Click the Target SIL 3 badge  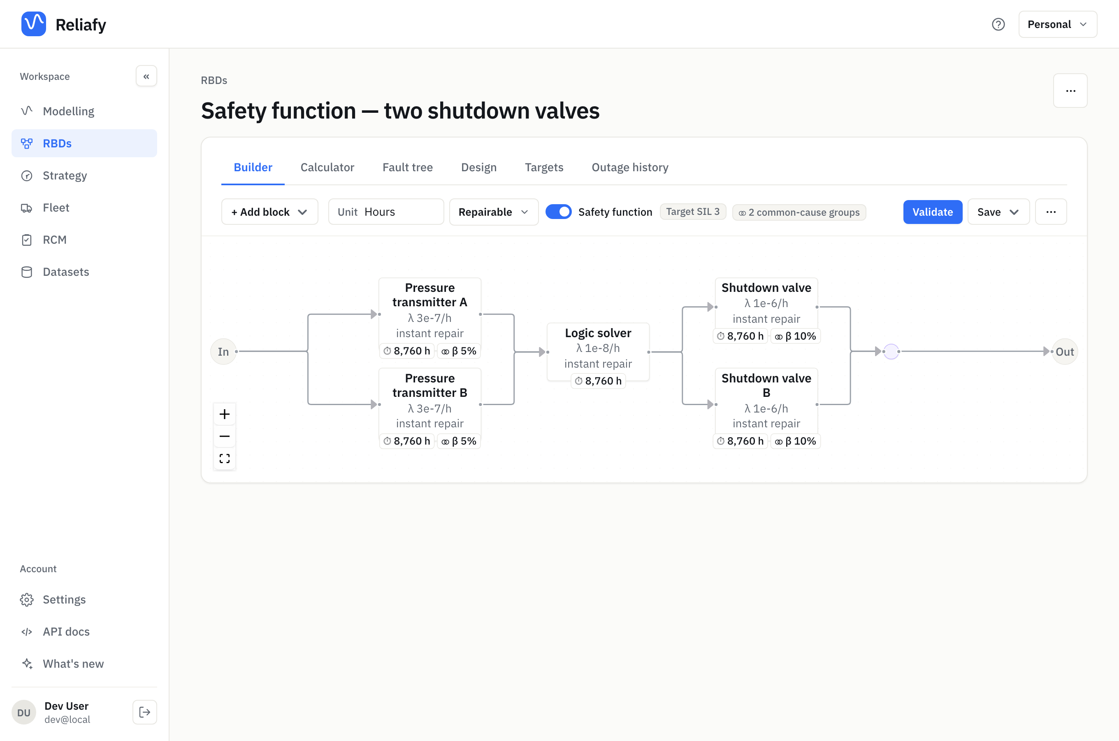tap(693, 212)
